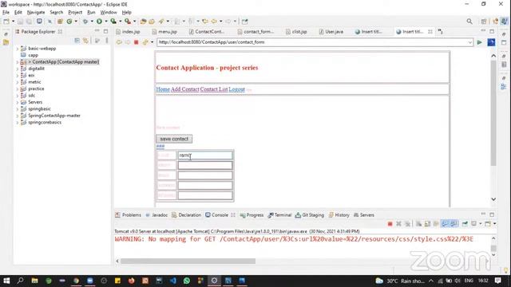This screenshot has width=511, height=287.
Task: Open the taskbar notification center
Action: [x=498, y=281]
